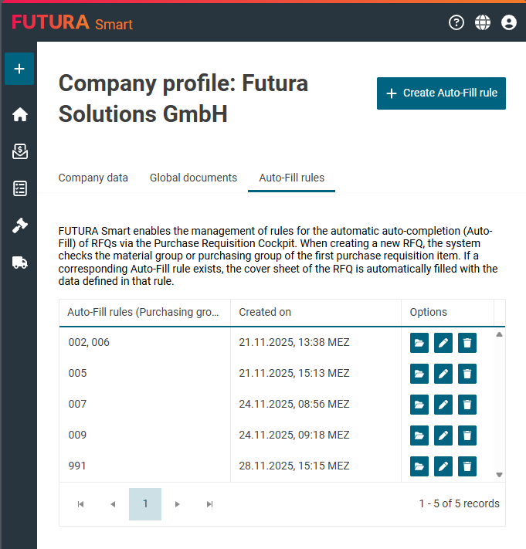Click the table scrollbar down arrow

click(x=499, y=475)
